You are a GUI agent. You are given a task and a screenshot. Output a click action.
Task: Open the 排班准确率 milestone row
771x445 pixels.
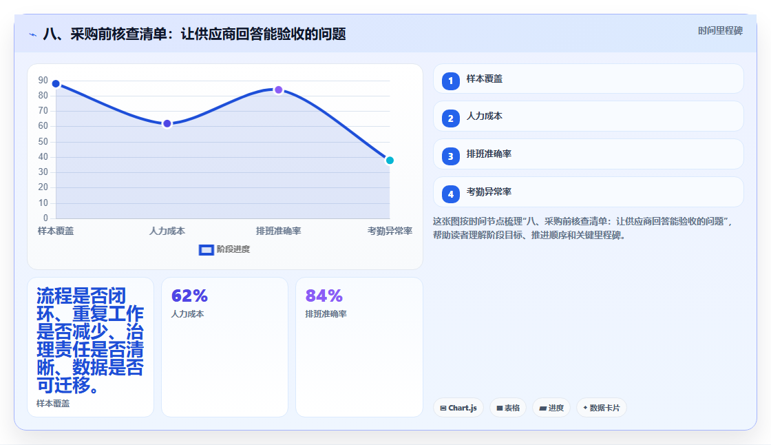588,154
